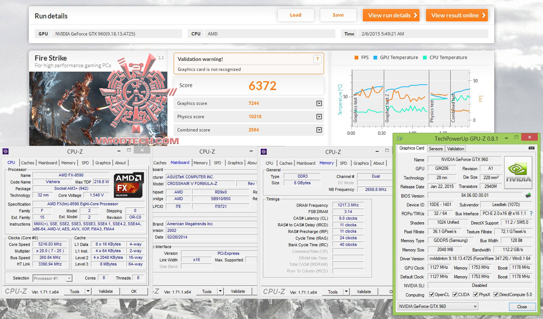The width and height of the screenshot is (543, 319).
Task: Click the title bar icon of the CPU-Z CPU-tab window
Action: tap(6, 151)
